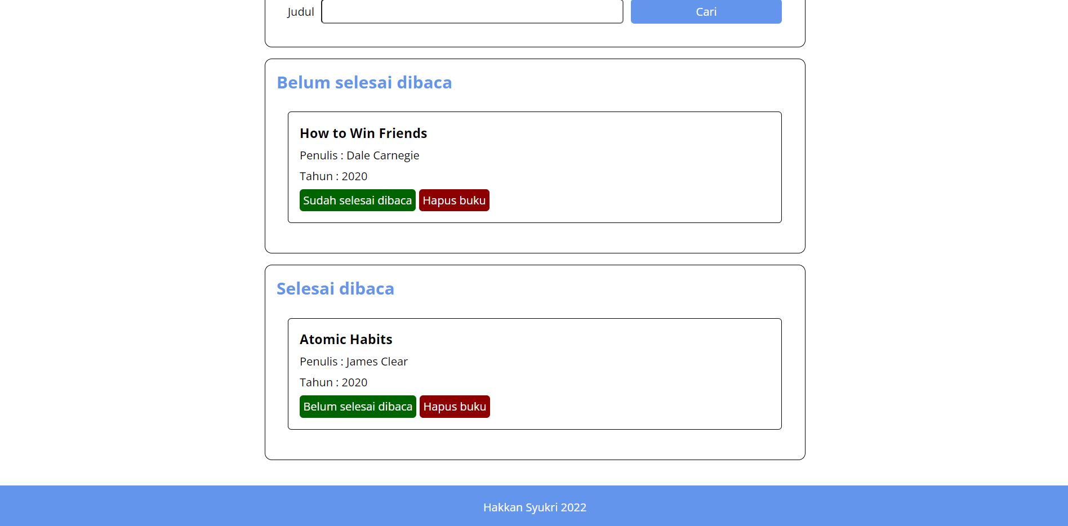Click the Hakkan Syukri 2022 footer text
The height and width of the screenshot is (526, 1068).
534,507
